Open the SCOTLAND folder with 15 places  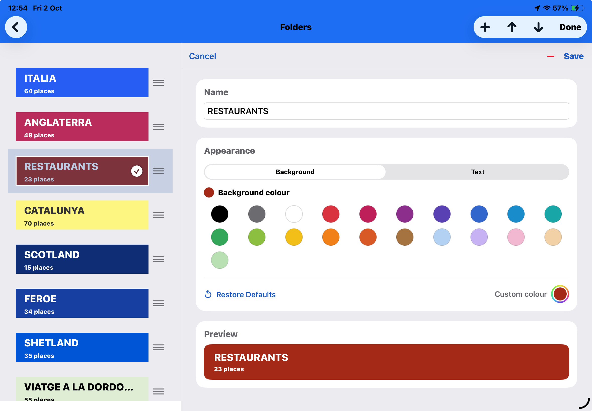pyautogui.click(x=82, y=259)
